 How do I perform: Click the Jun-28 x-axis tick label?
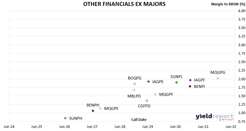click(120, 127)
